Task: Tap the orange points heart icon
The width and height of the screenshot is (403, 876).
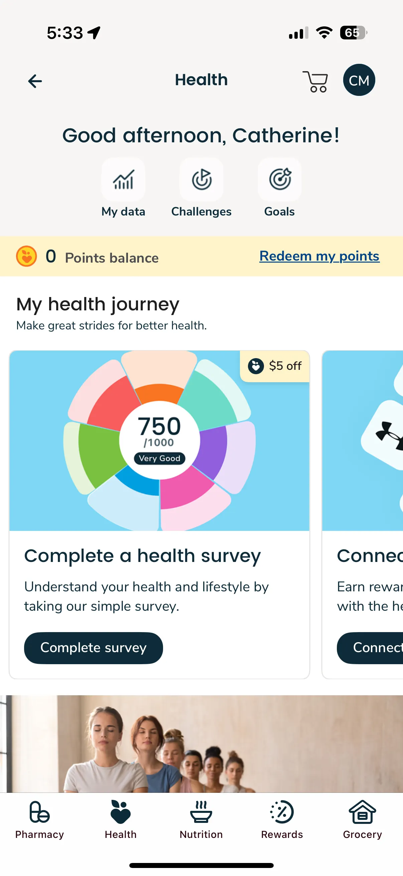Action: [x=26, y=256]
